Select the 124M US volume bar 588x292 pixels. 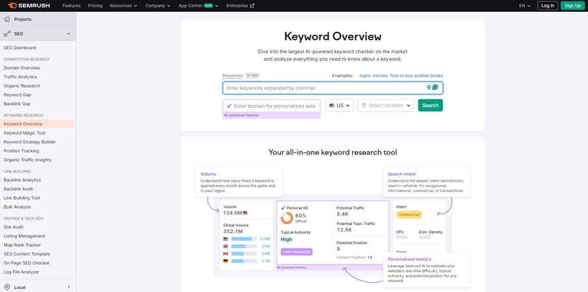pos(244,239)
